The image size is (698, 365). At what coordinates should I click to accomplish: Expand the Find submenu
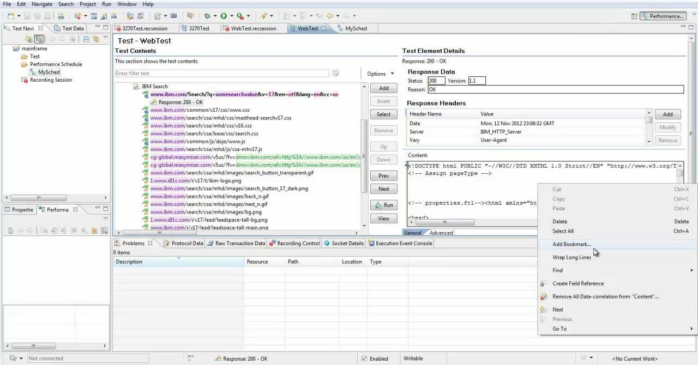point(616,270)
